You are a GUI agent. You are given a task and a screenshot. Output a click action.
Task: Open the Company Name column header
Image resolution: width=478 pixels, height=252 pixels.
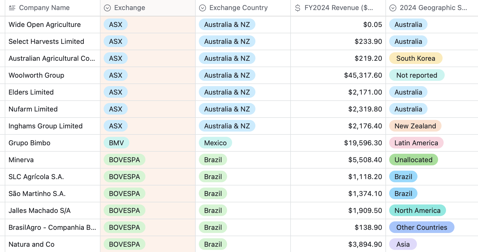point(53,8)
